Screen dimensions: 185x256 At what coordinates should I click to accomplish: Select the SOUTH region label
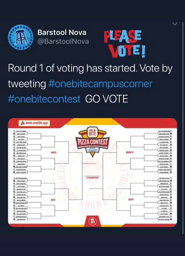[131, 199]
